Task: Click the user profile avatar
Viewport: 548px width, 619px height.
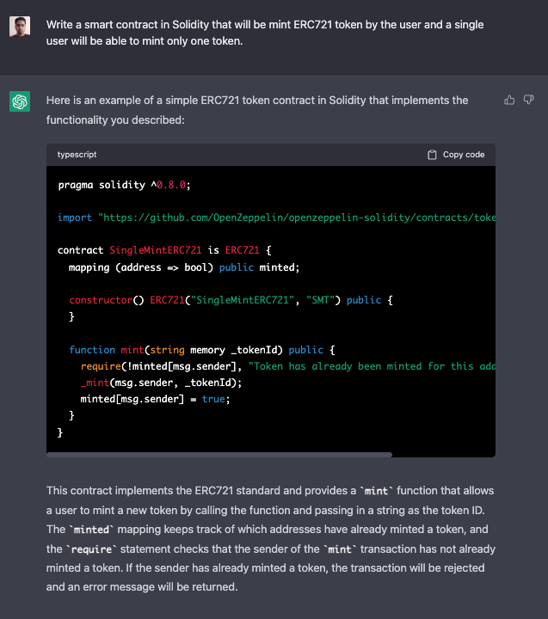Action: (x=20, y=26)
